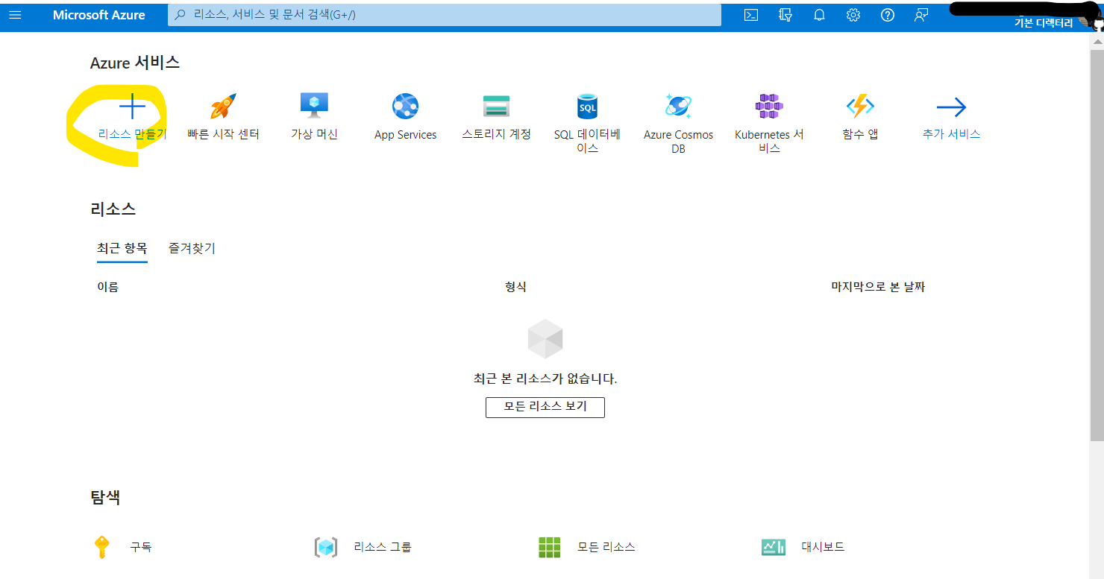Click the 리소스 그룹 link text
Screen dimensions: 1104x579
(x=383, y=547)
